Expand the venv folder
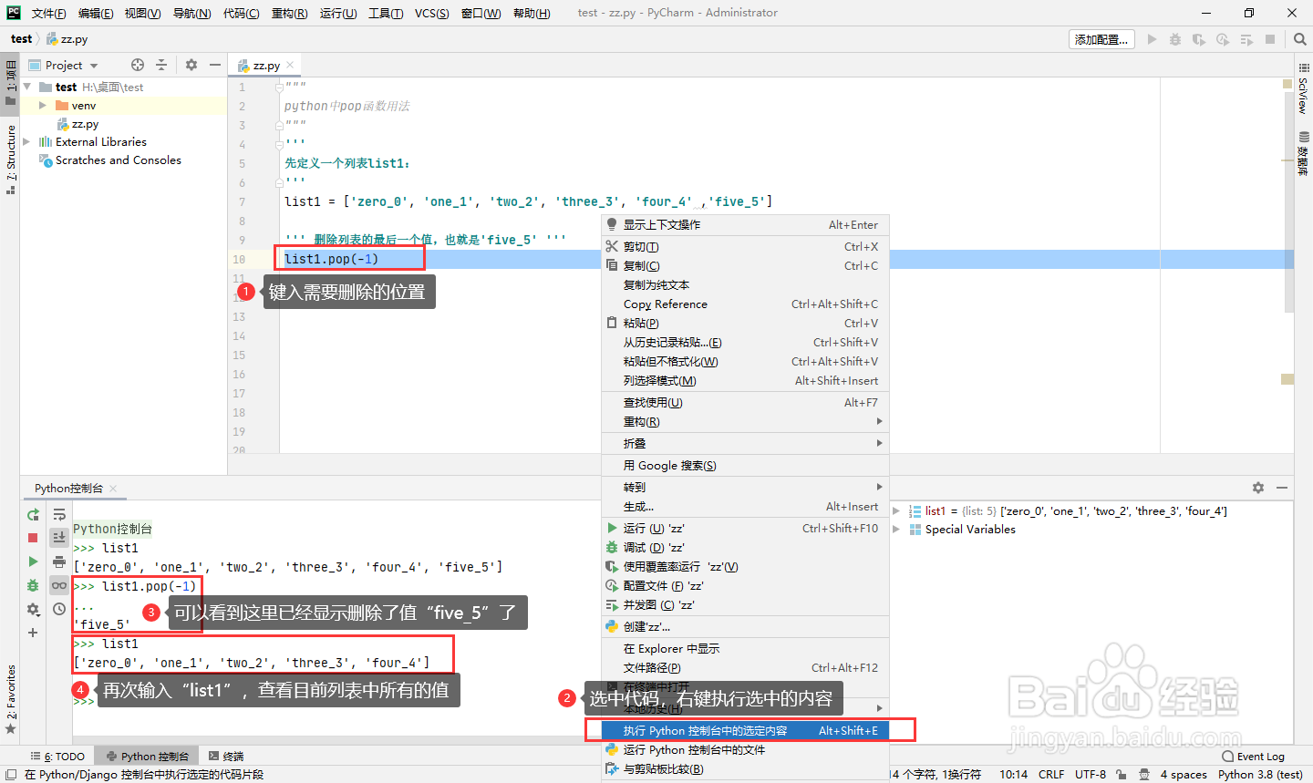Image resolution: width=1313 pixels, height=783 pixels. point(43,106)
